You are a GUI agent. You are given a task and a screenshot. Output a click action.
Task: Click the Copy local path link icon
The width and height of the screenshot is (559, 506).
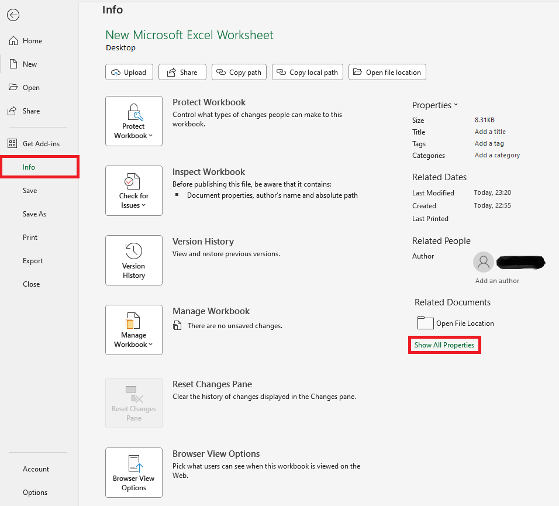tap(281, 72)
